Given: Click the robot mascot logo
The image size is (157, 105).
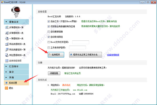Looking at the screenshot, I should (16, 12).
